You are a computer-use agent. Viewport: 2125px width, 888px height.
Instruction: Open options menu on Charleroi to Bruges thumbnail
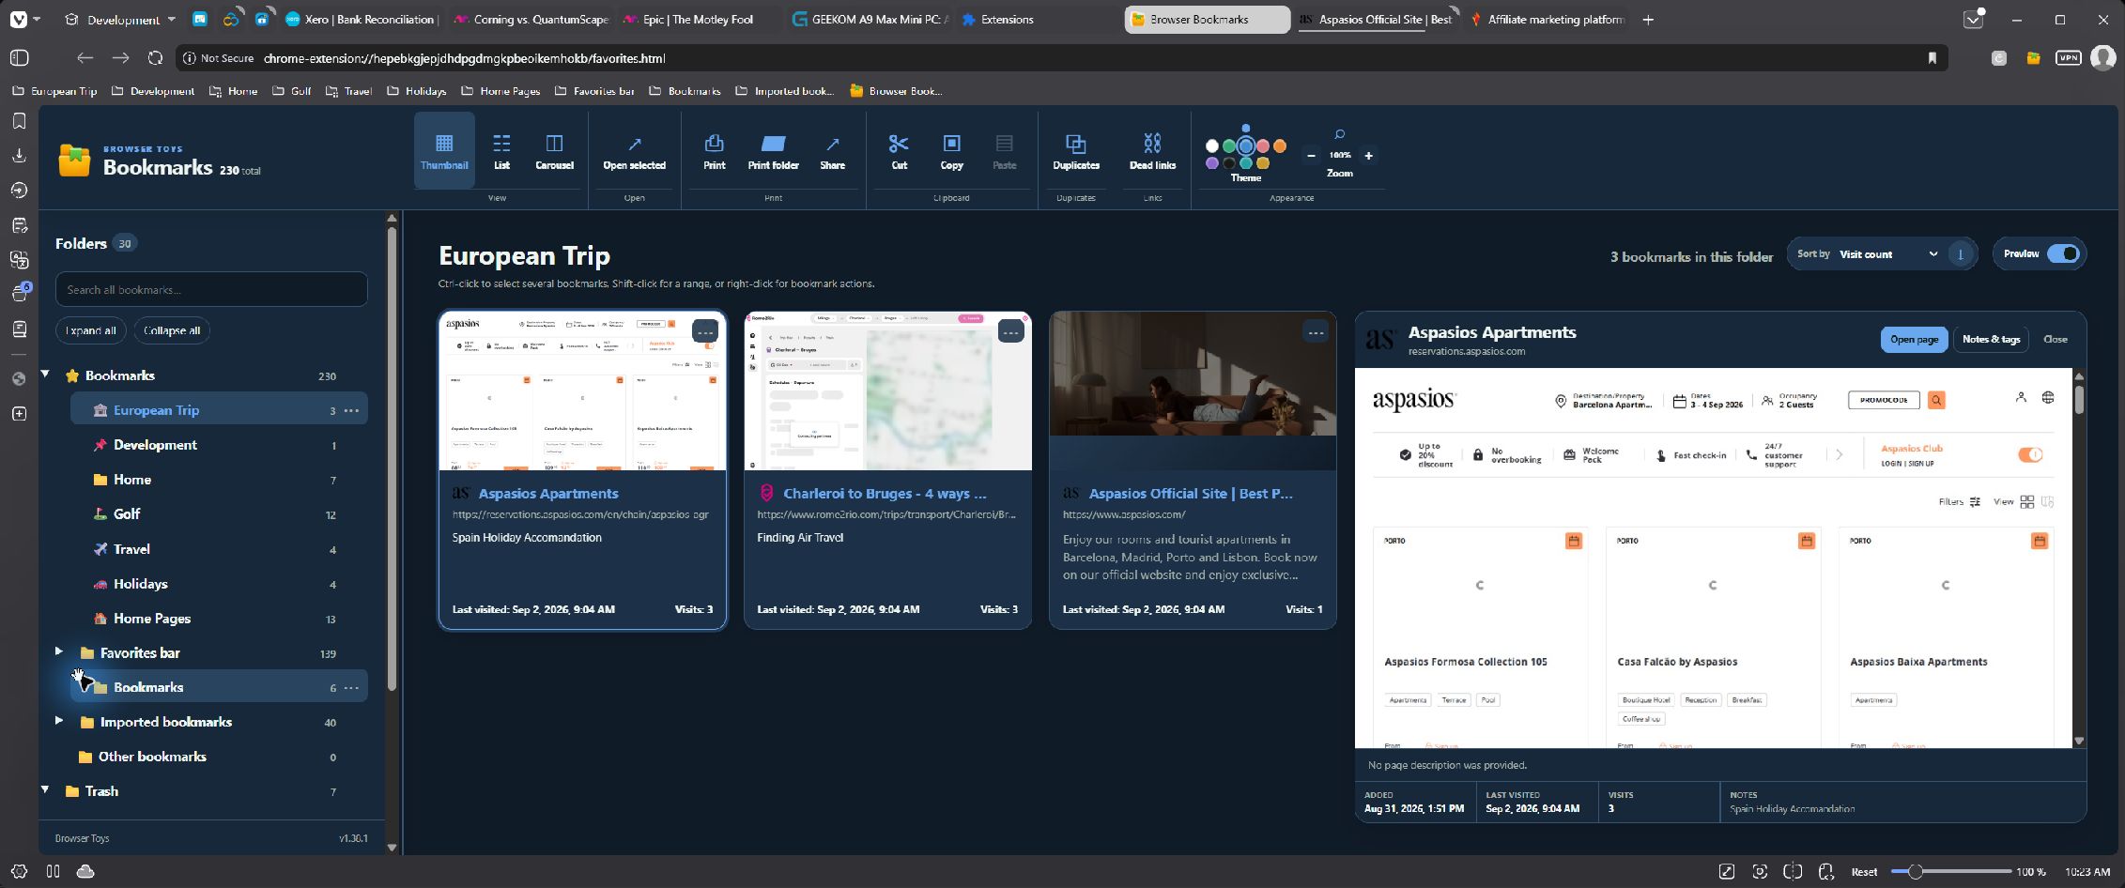(1010, 332)
